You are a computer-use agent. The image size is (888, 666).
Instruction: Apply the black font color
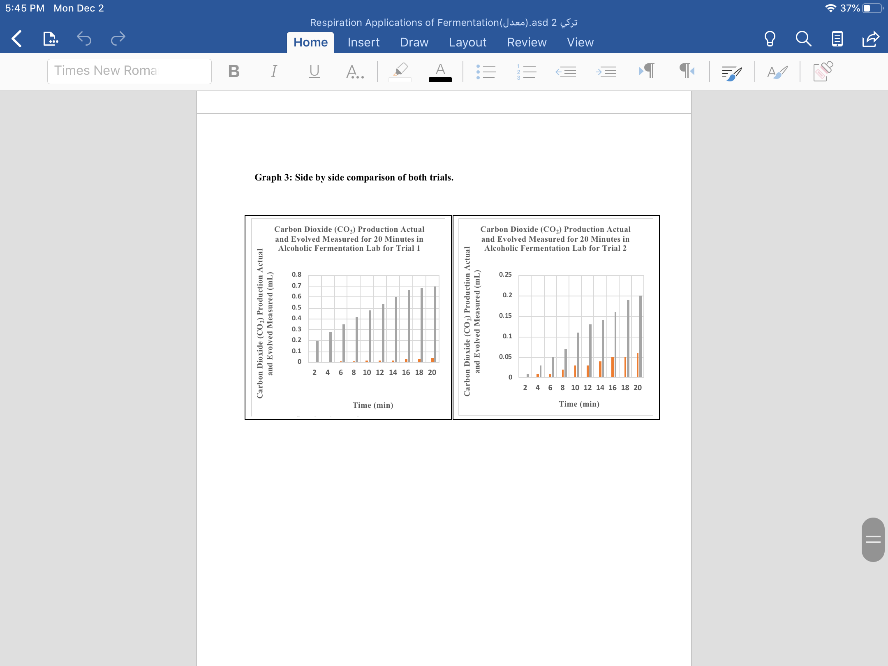[x=440, y=72]
